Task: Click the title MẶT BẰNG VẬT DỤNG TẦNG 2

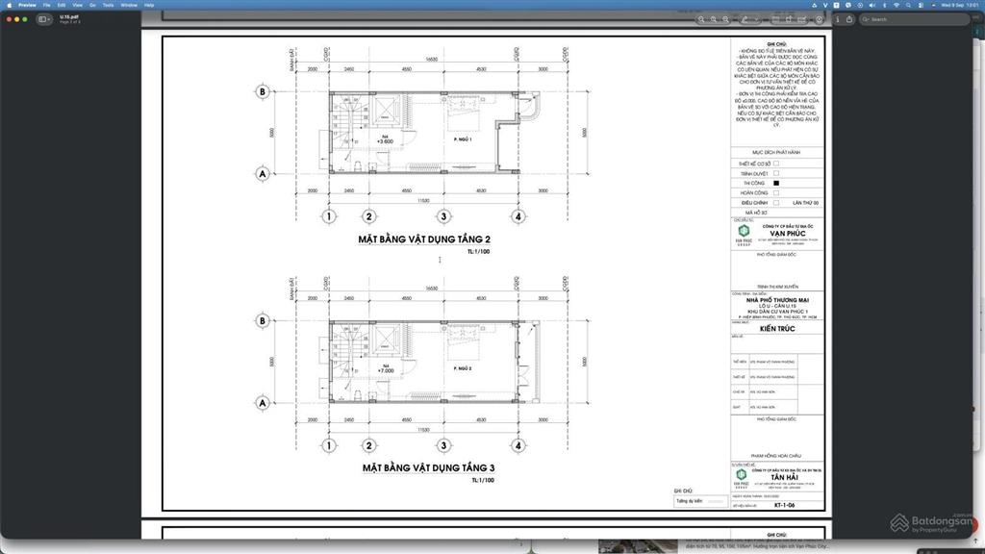Action: 424,239
